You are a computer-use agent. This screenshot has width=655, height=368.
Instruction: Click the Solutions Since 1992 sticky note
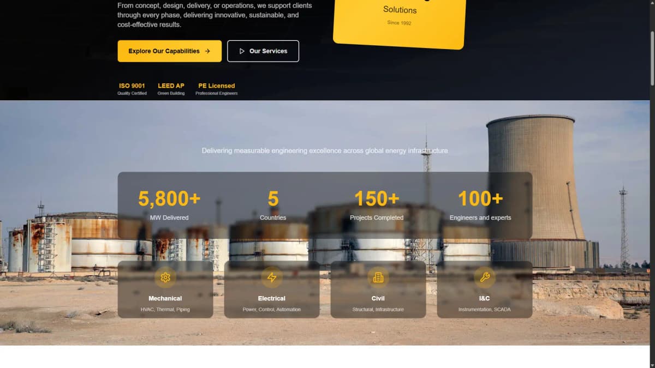click(399, 15)
